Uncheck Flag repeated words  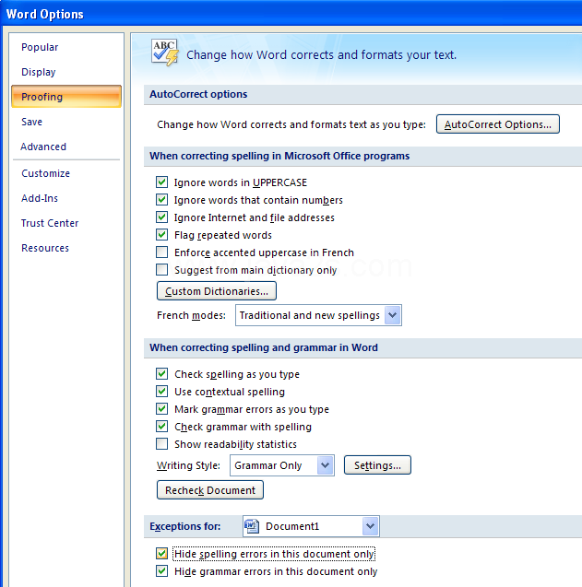coord(162,235)
